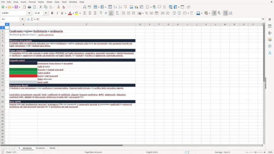Run the Spelling check icon
This screenshot has height=154, width=274.
(90, 7)
